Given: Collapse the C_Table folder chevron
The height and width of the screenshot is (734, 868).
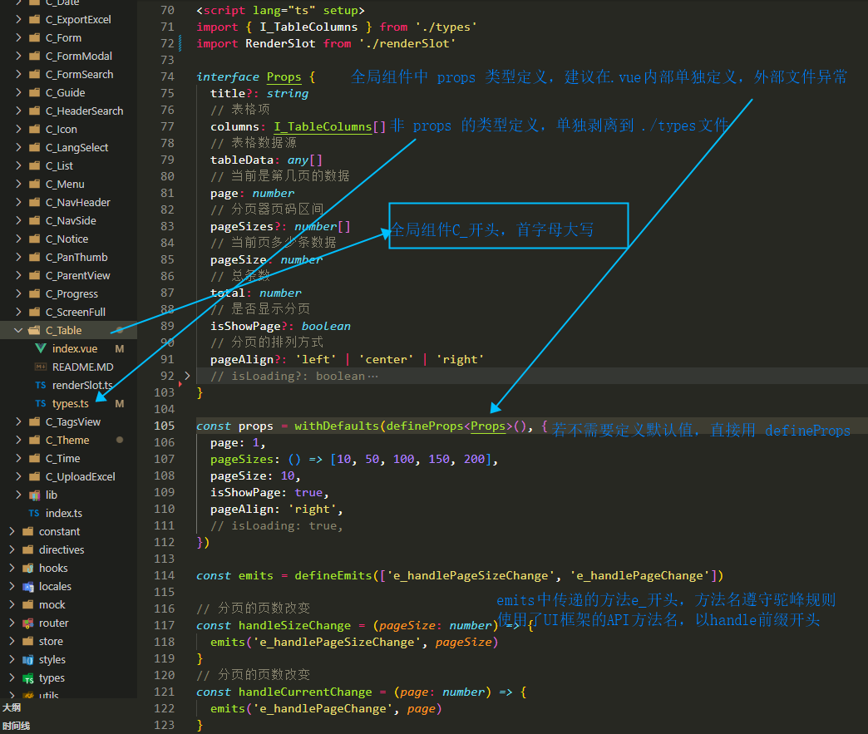Looking at the screenshot, I should tap(18, 331).
